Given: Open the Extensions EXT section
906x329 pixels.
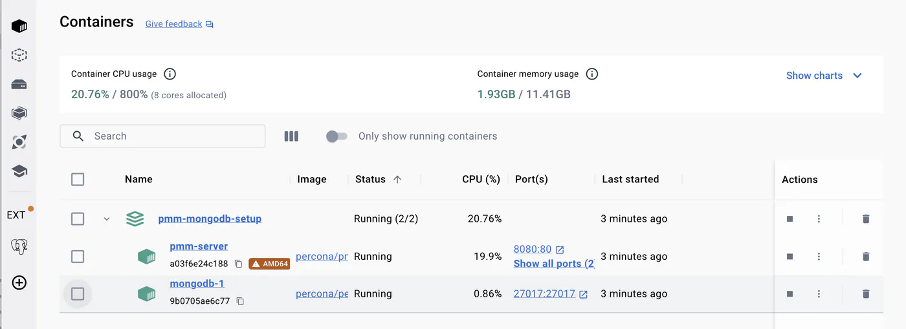Looking at the screenshot, I should (16, 215).
